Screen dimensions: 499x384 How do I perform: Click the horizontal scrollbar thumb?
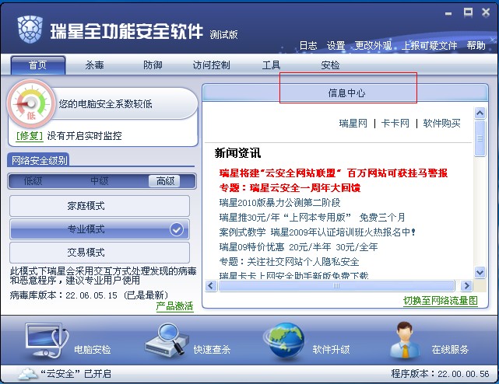(336, 286)
